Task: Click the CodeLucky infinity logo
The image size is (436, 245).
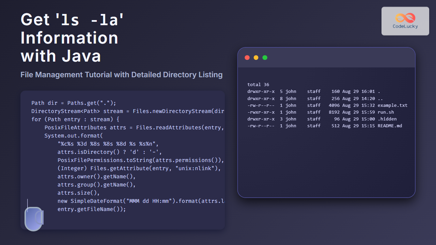Action: [405, 18]
